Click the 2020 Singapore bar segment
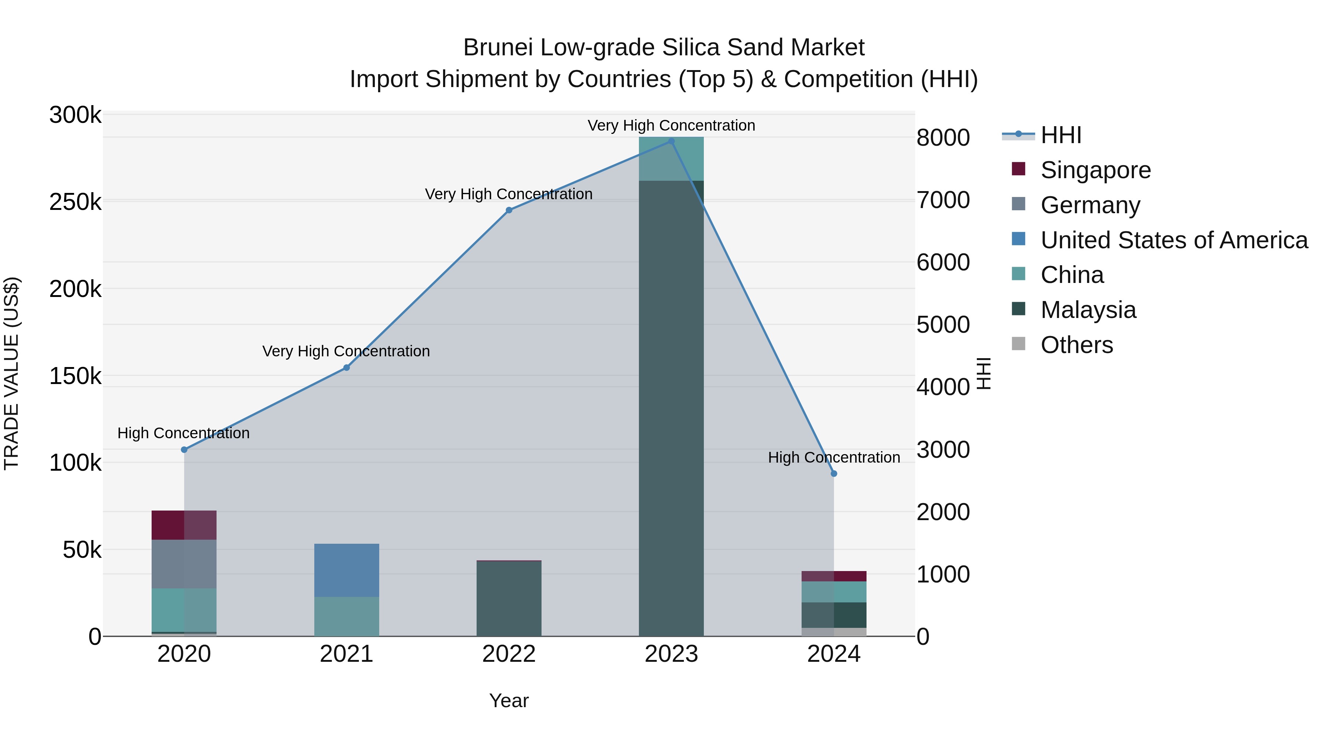The width and height of the screenshot is (1328, 747). [x=184, y=525]
